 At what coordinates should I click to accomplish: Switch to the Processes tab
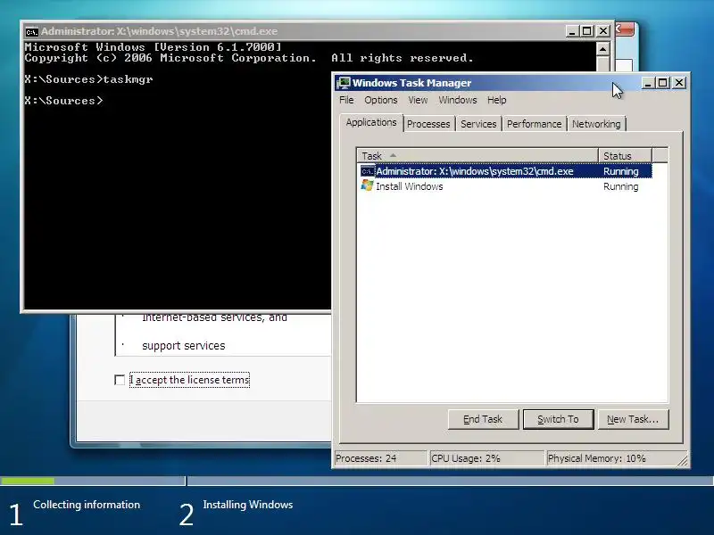(x=428, y=124)
